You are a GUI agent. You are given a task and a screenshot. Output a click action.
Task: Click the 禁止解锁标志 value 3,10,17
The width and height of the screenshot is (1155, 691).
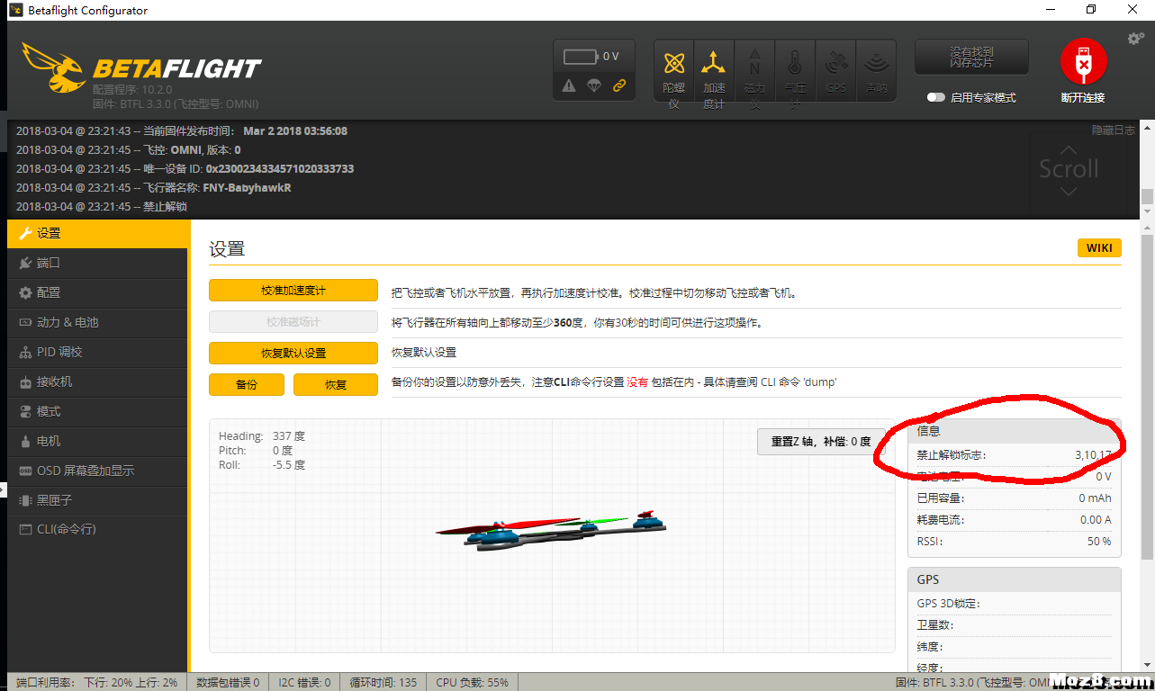click(x=1093, y=455)
